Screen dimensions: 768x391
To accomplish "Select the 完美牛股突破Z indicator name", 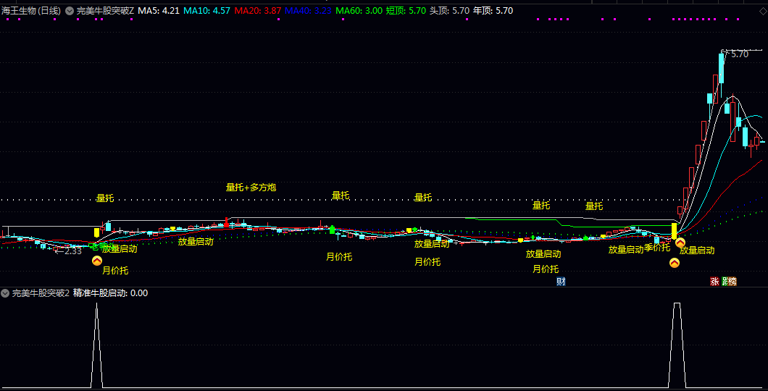I will (x=105, y=10).
